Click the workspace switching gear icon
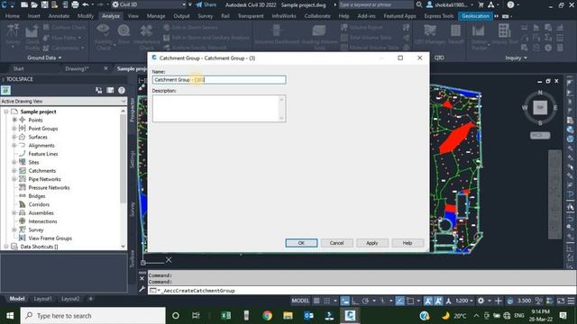The image size is (577, 324). coord(481,301)
